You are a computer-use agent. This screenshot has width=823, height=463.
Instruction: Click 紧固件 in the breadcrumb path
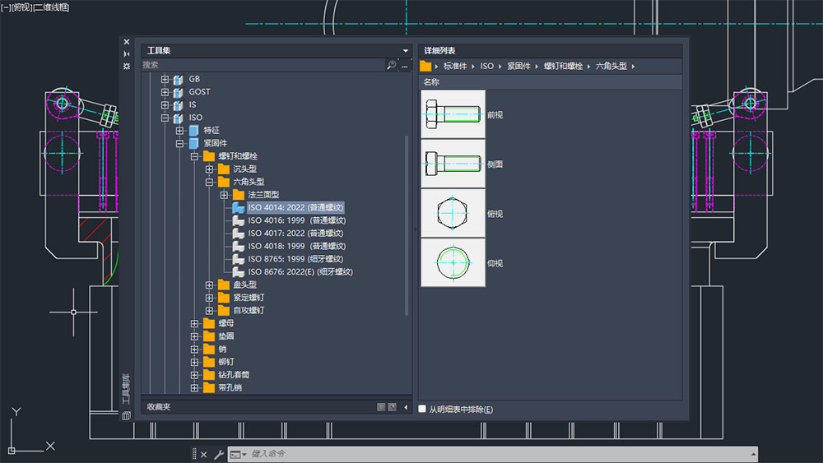pos(518,66)
